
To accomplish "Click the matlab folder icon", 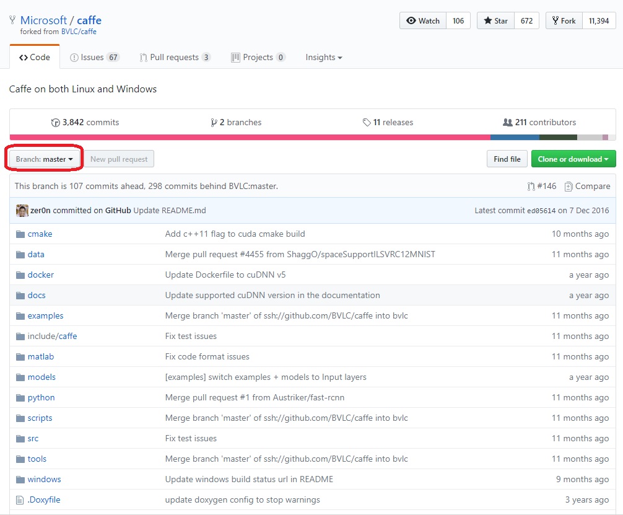I will point(20,357).
